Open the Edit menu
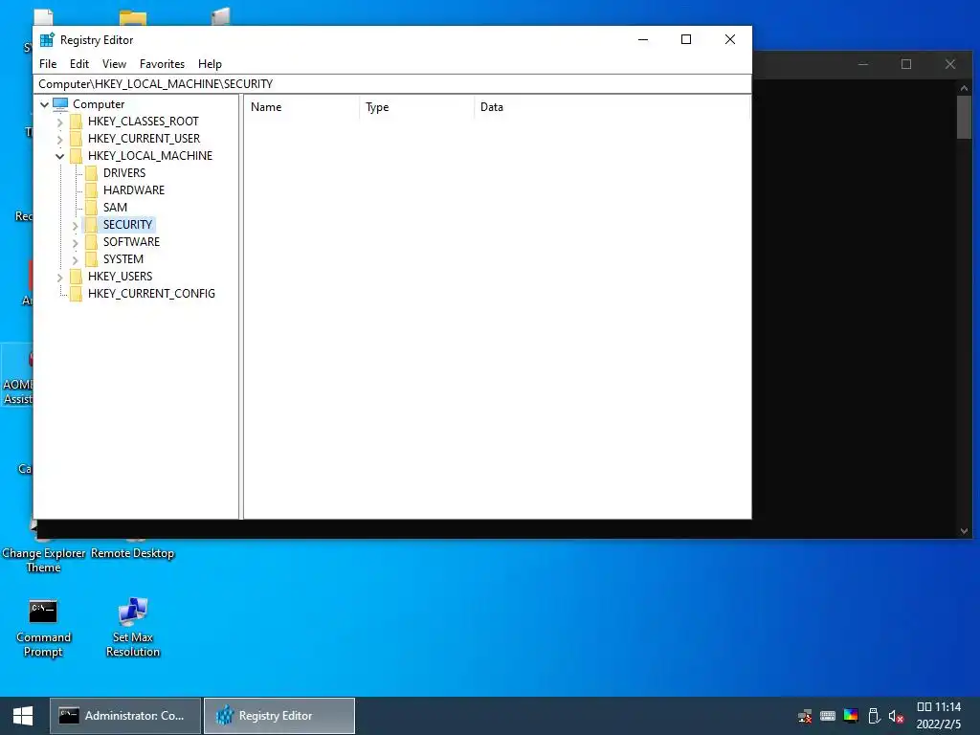This screenshot has width=980, height=735. (79, 64)
